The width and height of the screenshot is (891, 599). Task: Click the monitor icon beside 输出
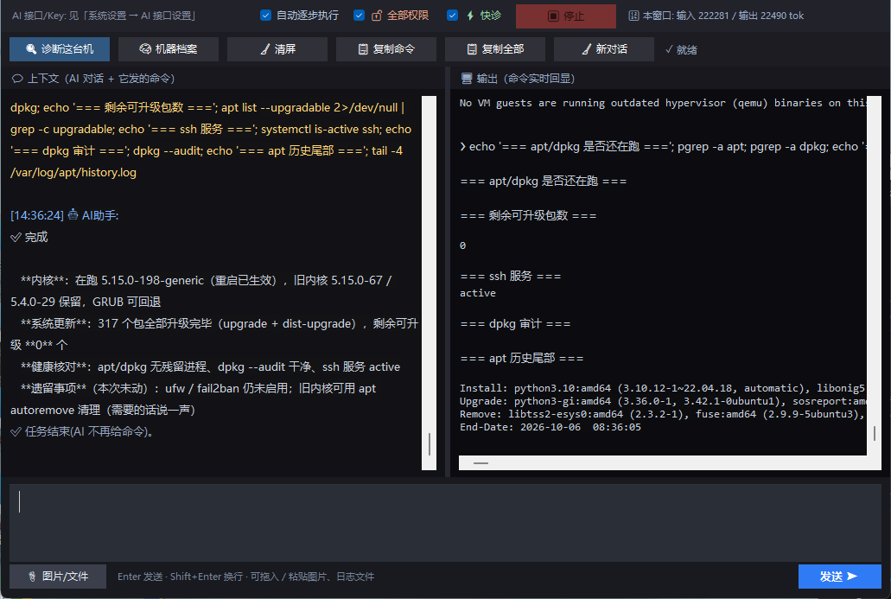coord(467,79)
